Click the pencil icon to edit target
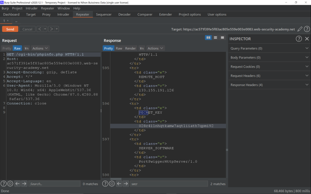Image resolution: width=311 pixels, height=194 pixels. [300, 29]
